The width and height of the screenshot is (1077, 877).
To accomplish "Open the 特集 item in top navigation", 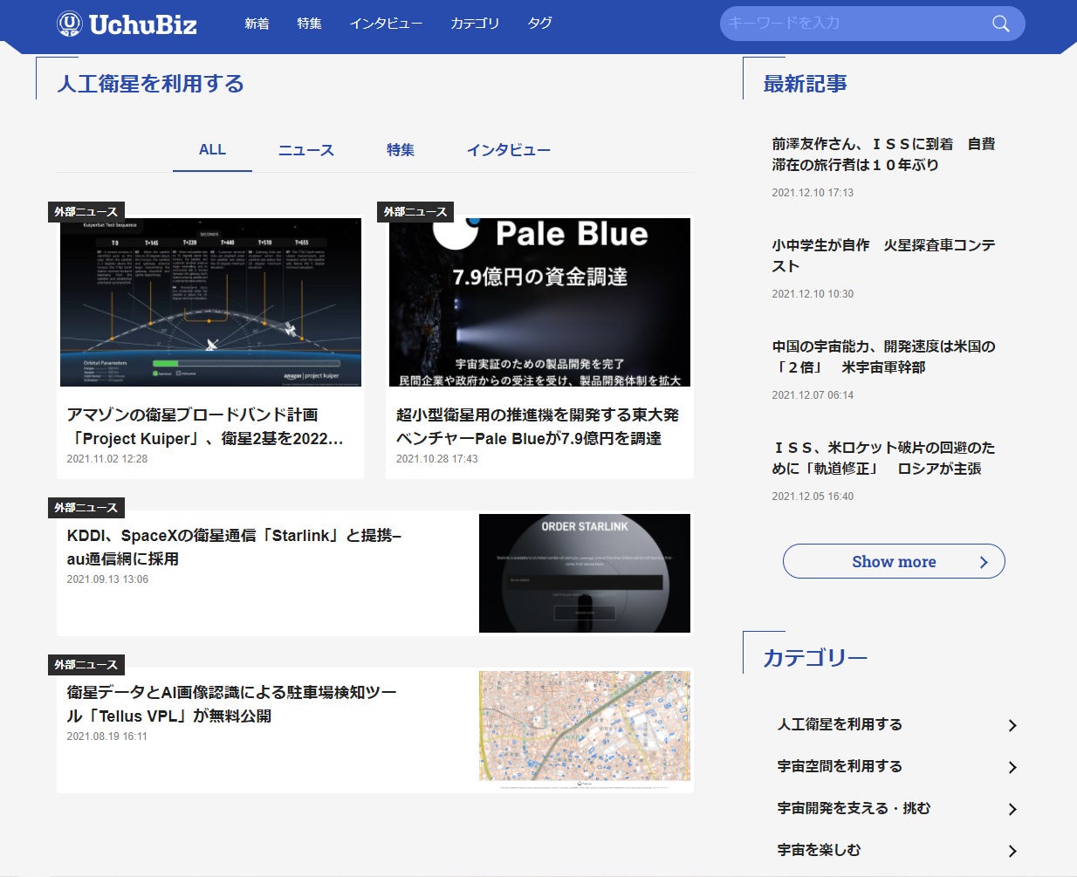I will [x=309, y=24].
